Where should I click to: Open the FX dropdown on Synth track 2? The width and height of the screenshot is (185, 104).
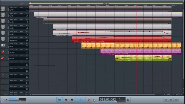27,13
